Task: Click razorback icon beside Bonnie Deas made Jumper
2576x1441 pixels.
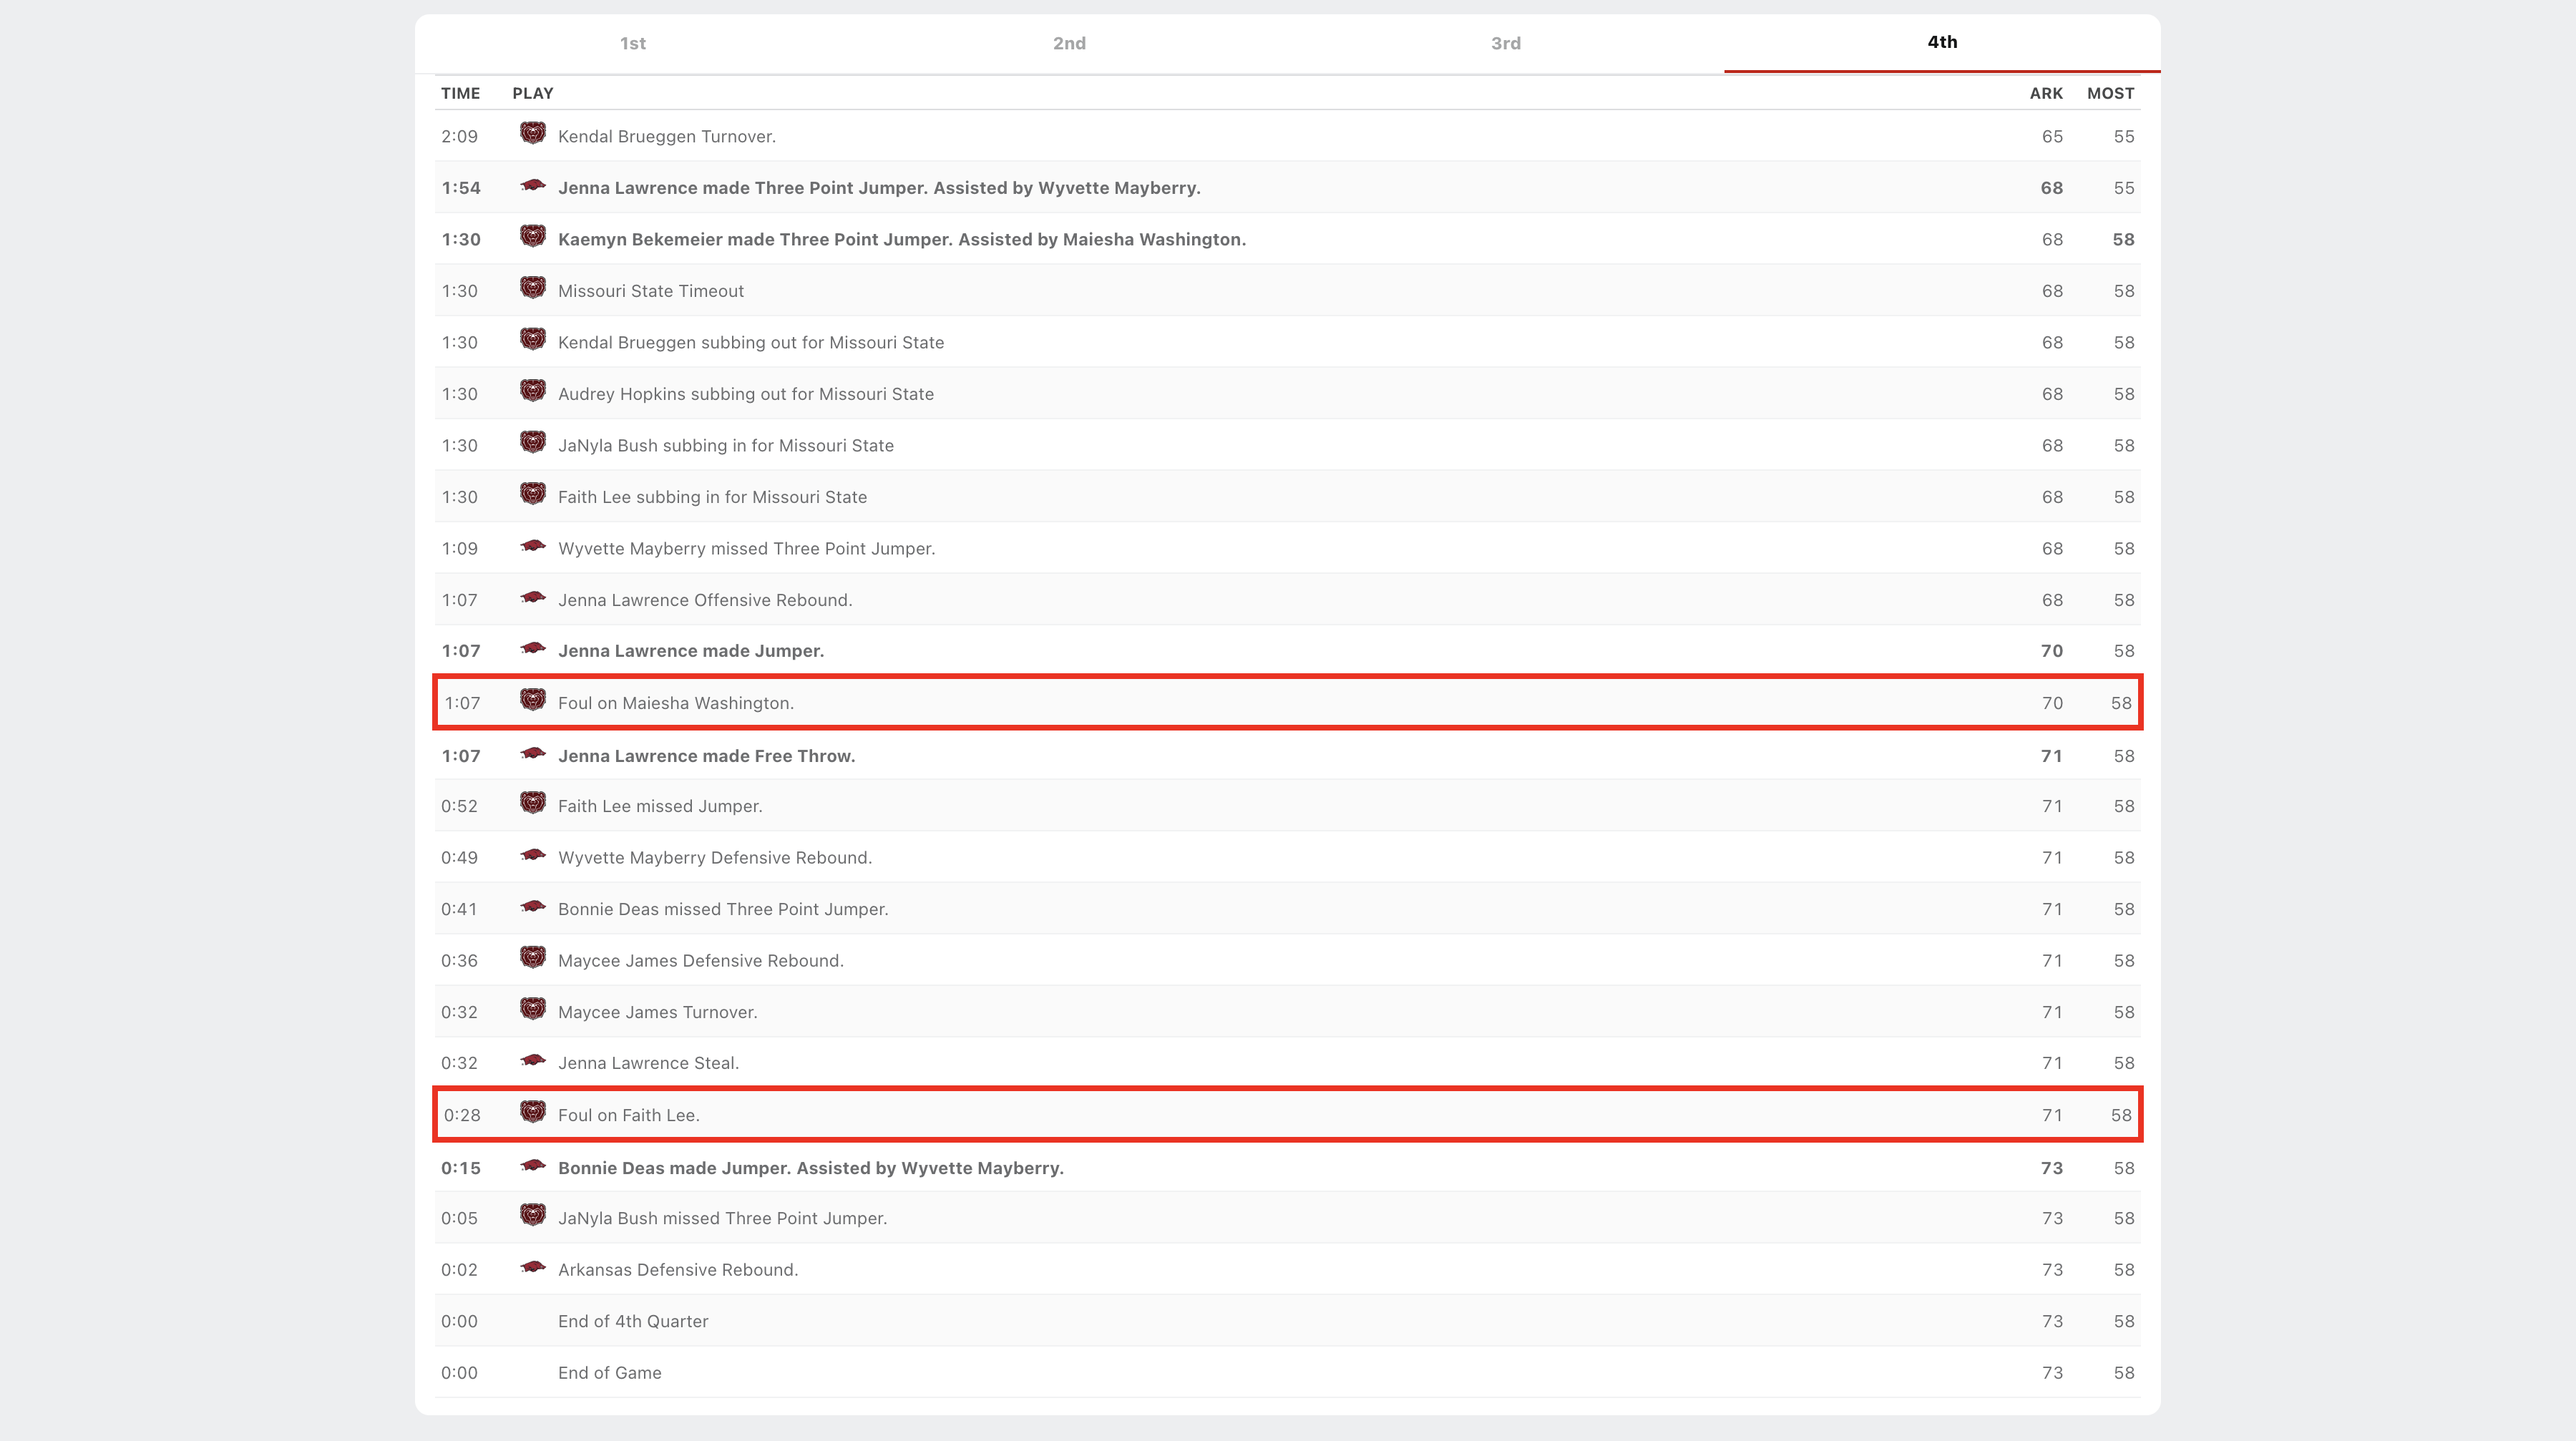Action: point(532,1166)
